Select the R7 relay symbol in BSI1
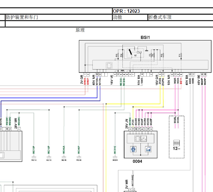 click(x=135, y=53)
